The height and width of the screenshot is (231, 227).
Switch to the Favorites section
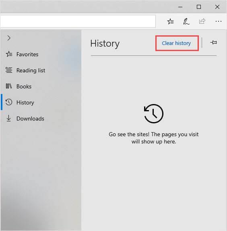coord(27,54)
